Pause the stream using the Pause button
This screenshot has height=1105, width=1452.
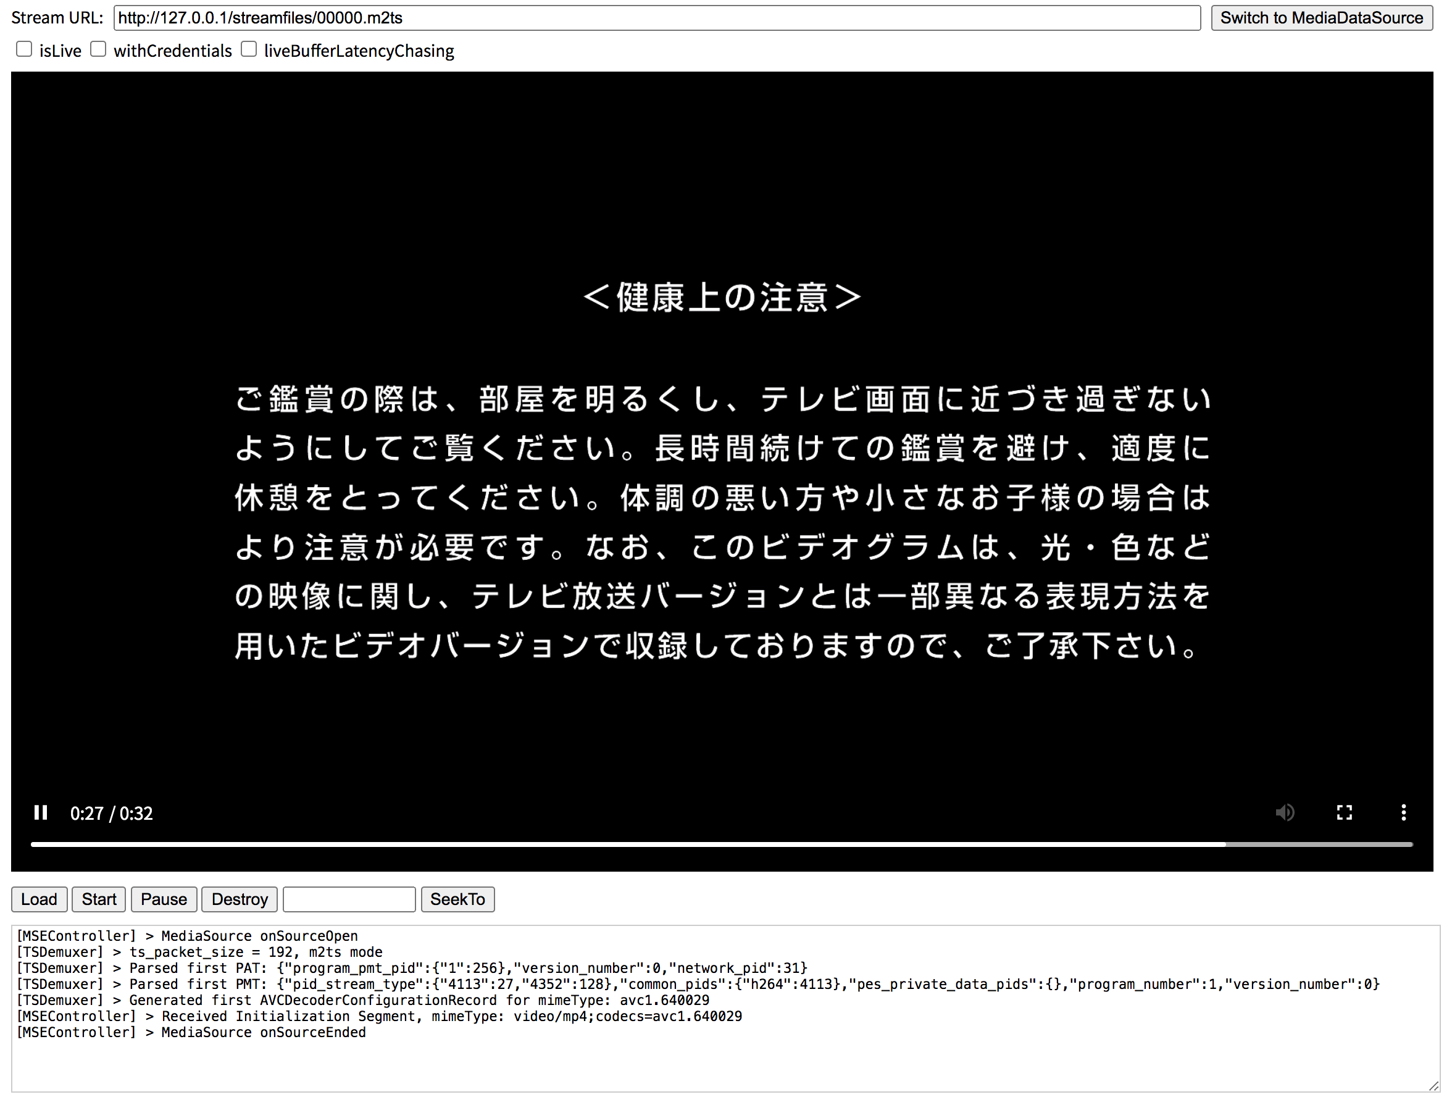(x=163, y=899)
